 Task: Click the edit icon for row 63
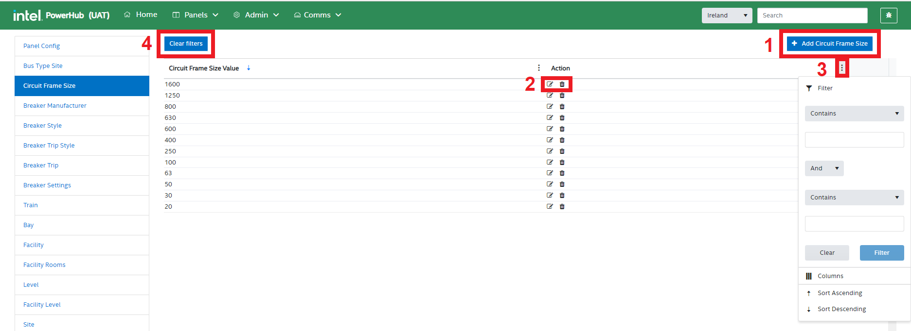[x=550, y=173]
